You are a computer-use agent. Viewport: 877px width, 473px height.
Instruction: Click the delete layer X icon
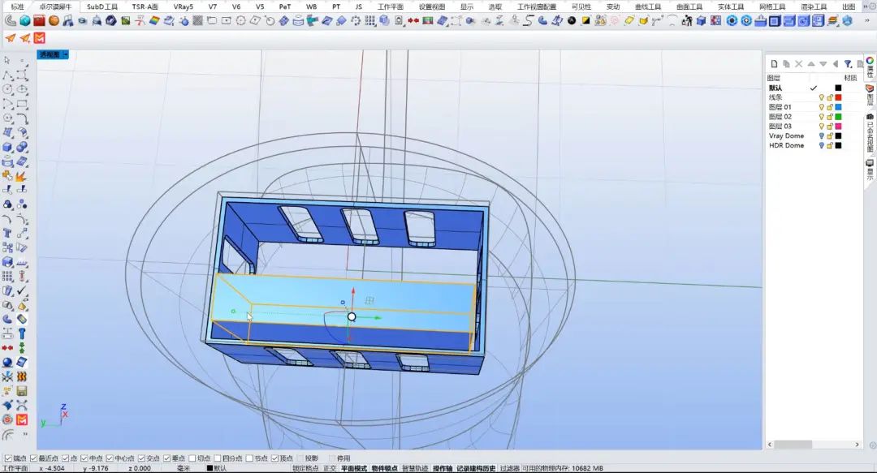(x=798, y=63)
